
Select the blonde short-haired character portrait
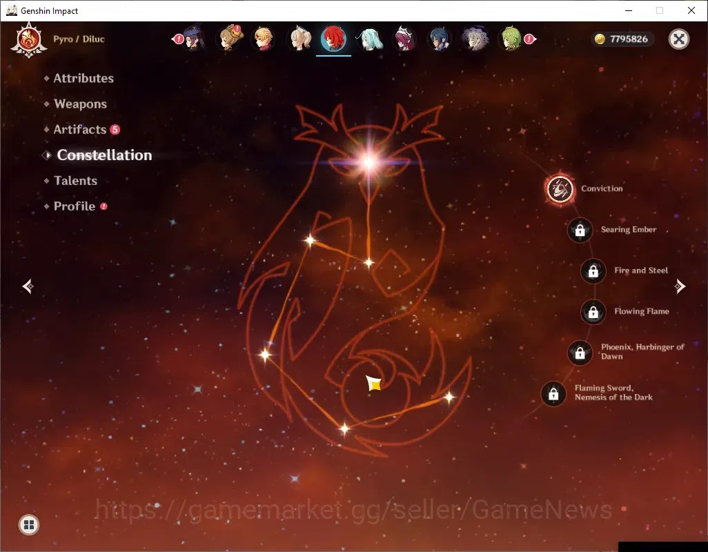[263, 39]
